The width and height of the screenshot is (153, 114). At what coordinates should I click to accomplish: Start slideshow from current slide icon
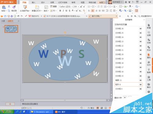pyautogui.click(x=25, y=7)
